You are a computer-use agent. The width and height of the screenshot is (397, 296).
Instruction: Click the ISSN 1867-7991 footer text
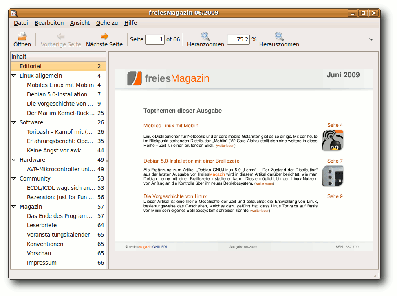click(347, 247)
